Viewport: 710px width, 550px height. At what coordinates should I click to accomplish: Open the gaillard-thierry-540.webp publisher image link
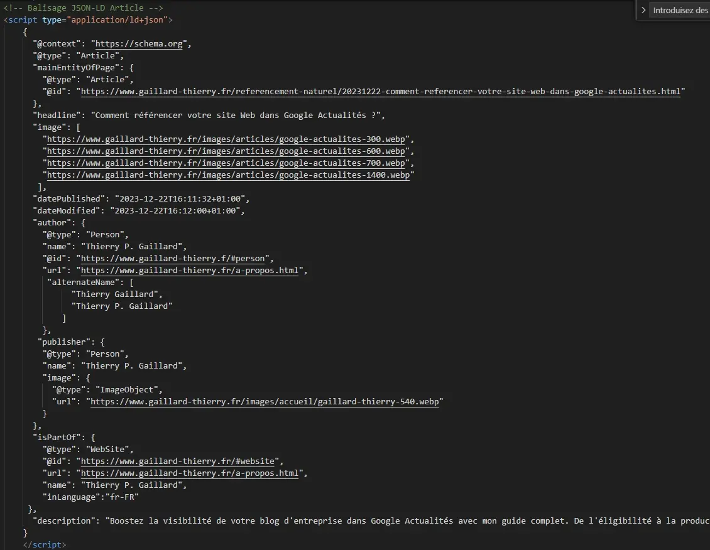(265, 402)
